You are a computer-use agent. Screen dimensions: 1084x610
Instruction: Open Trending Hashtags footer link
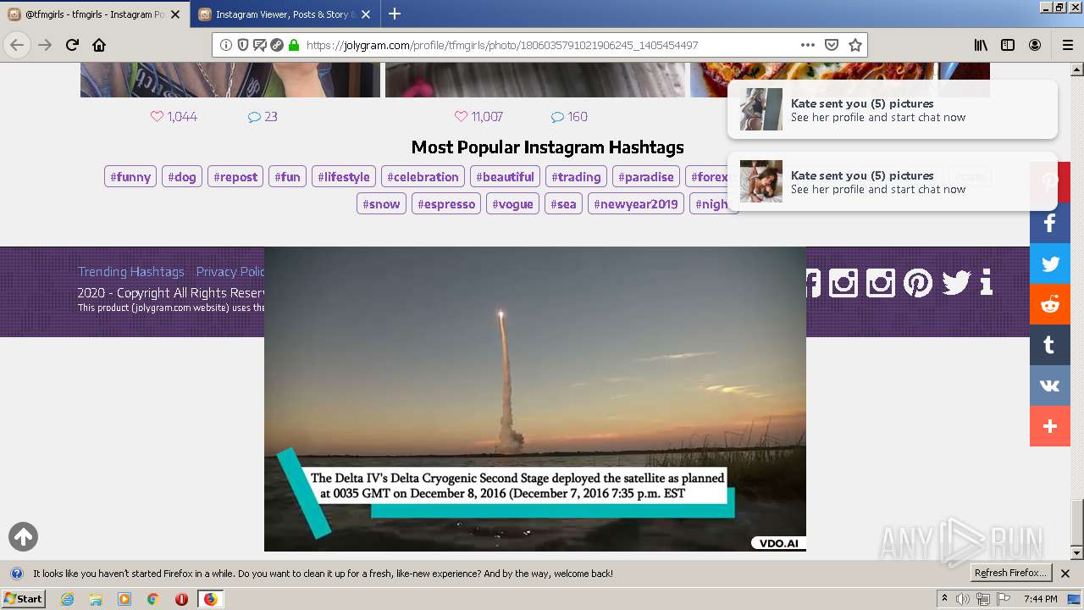(x=131, y=272)
